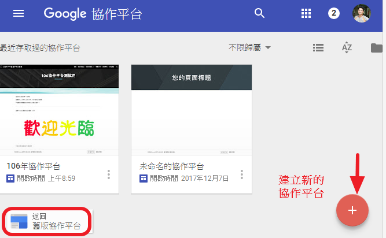Open notifications badge showing 2

pyautogui.click(x=334, y=13)
